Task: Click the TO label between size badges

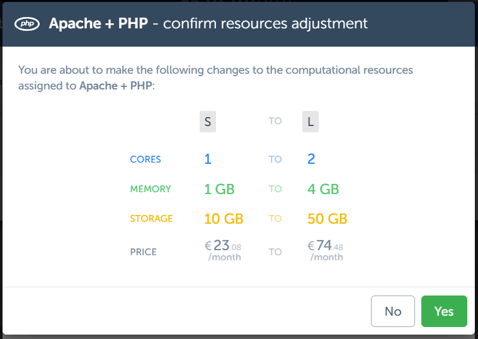Action: 275,121
